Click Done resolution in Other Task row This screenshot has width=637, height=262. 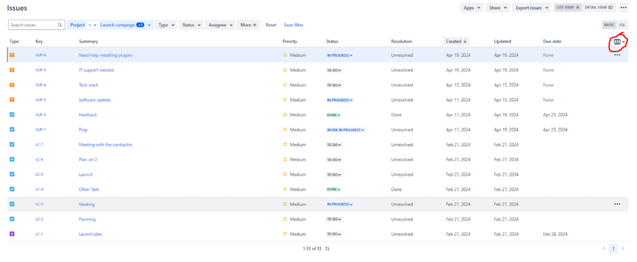tap(396, 189)
